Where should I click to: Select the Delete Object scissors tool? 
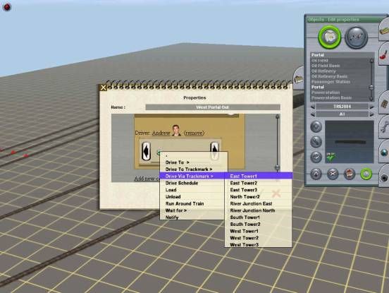tap(333, 174)
